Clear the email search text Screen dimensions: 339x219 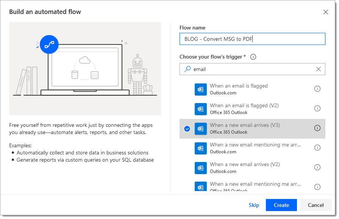(x=318, y=69)
